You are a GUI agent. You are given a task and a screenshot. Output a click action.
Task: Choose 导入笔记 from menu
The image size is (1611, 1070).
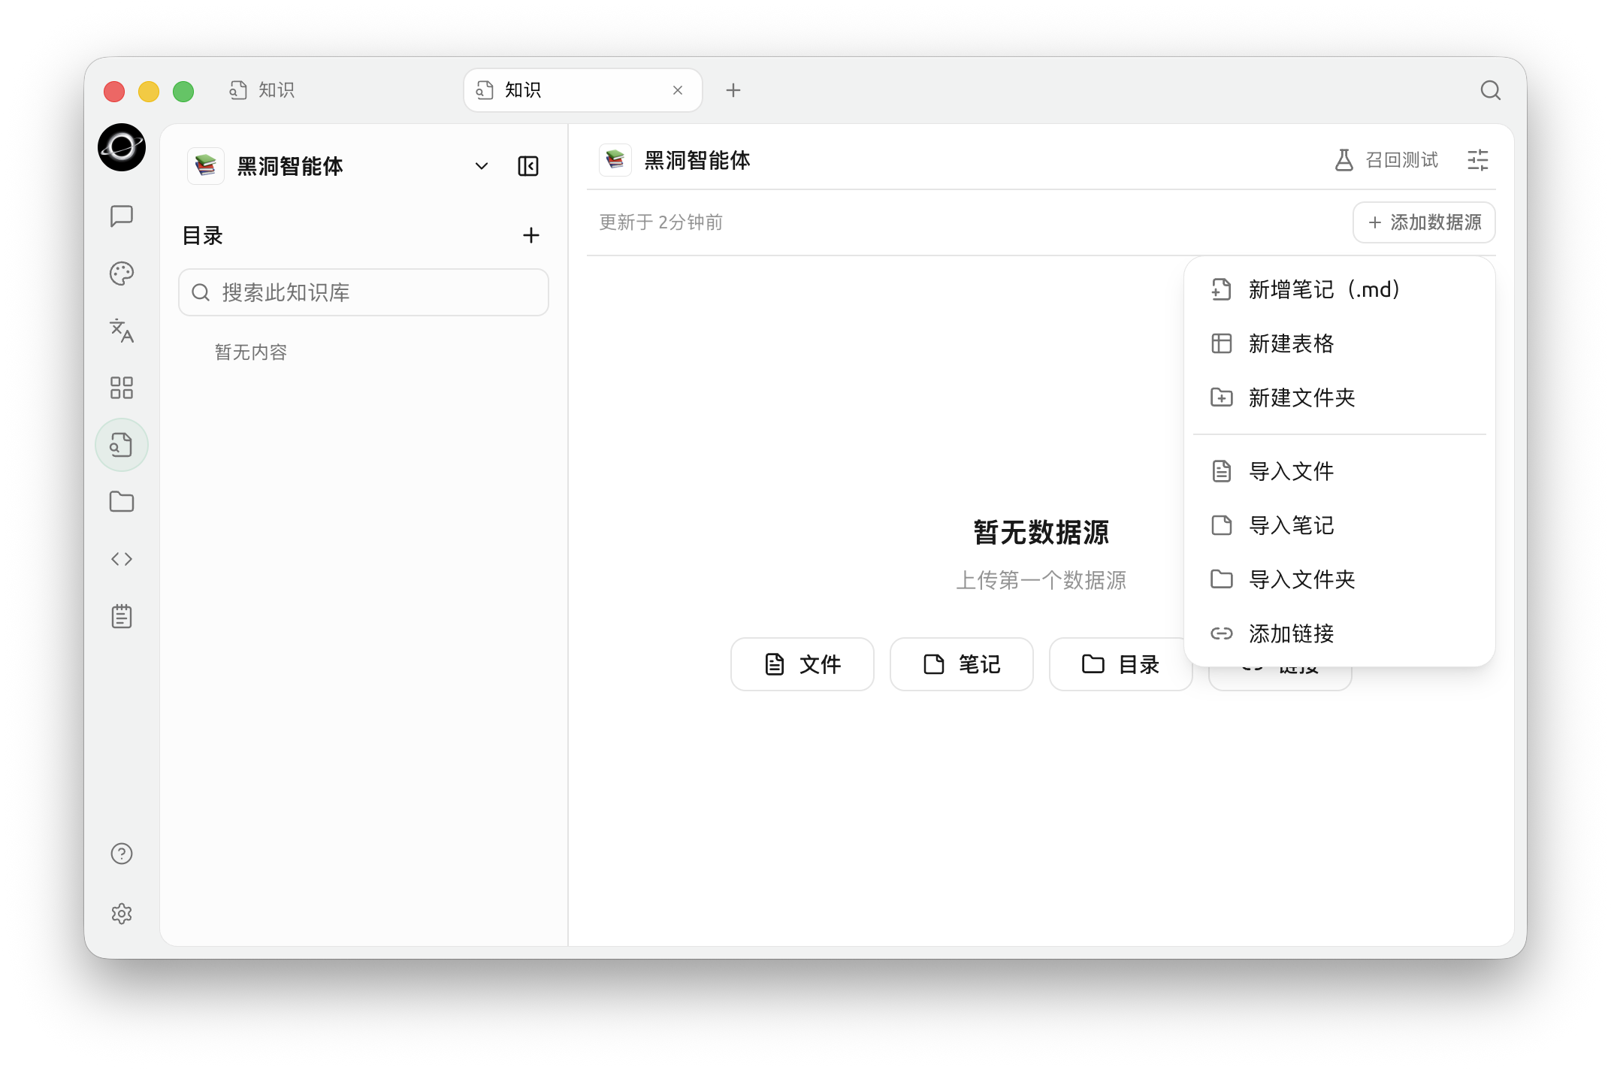1340,525
